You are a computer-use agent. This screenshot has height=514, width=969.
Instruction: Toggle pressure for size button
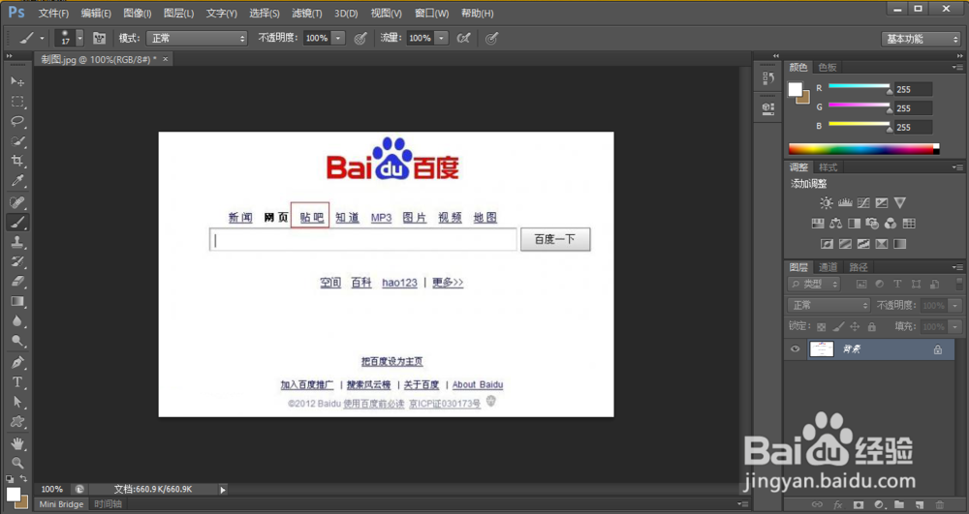point(491,39)
